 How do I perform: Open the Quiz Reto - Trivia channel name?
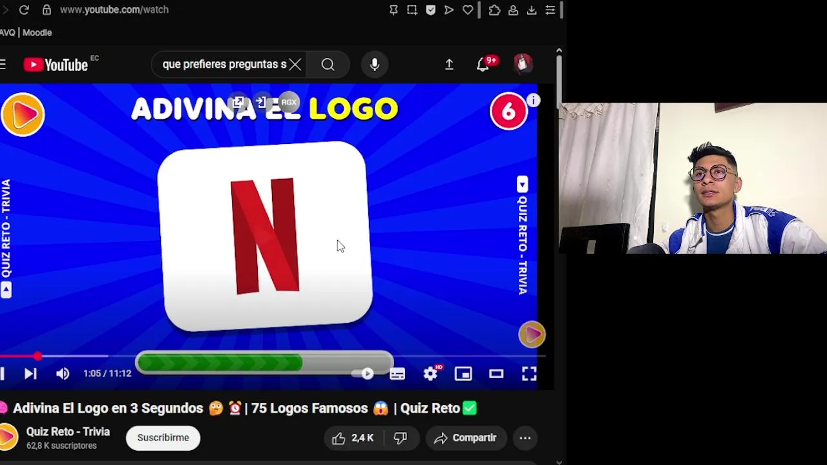68,432
